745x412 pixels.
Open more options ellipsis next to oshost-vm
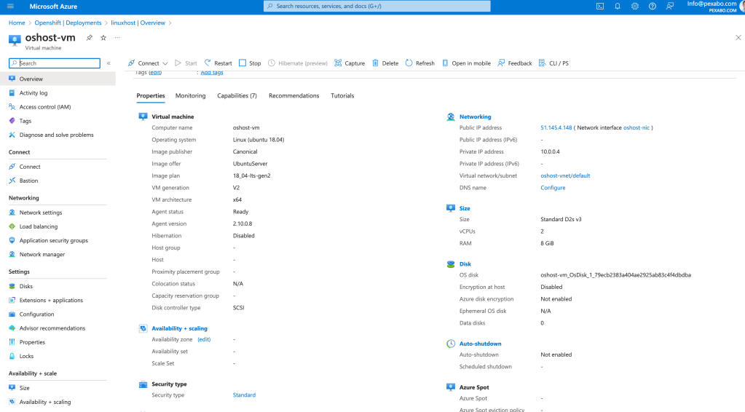coord(117,38)
